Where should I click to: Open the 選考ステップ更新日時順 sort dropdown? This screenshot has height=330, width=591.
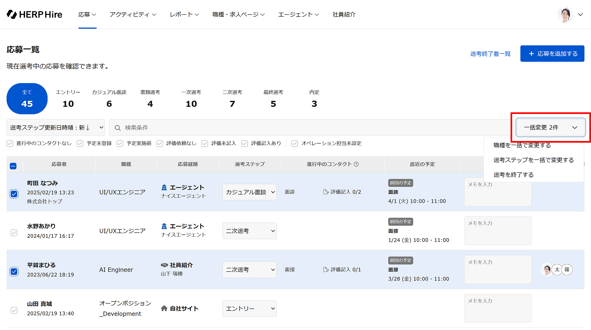click(x=56, y=127)
